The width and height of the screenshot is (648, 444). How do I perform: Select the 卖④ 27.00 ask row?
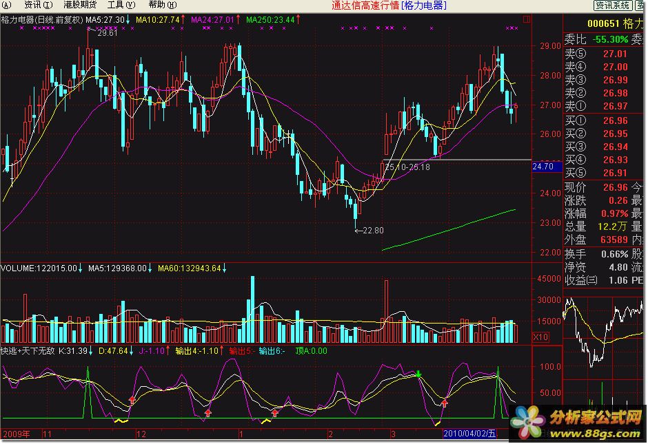596,67
